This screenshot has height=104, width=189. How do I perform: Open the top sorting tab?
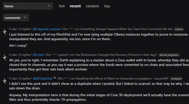(107, 6)
